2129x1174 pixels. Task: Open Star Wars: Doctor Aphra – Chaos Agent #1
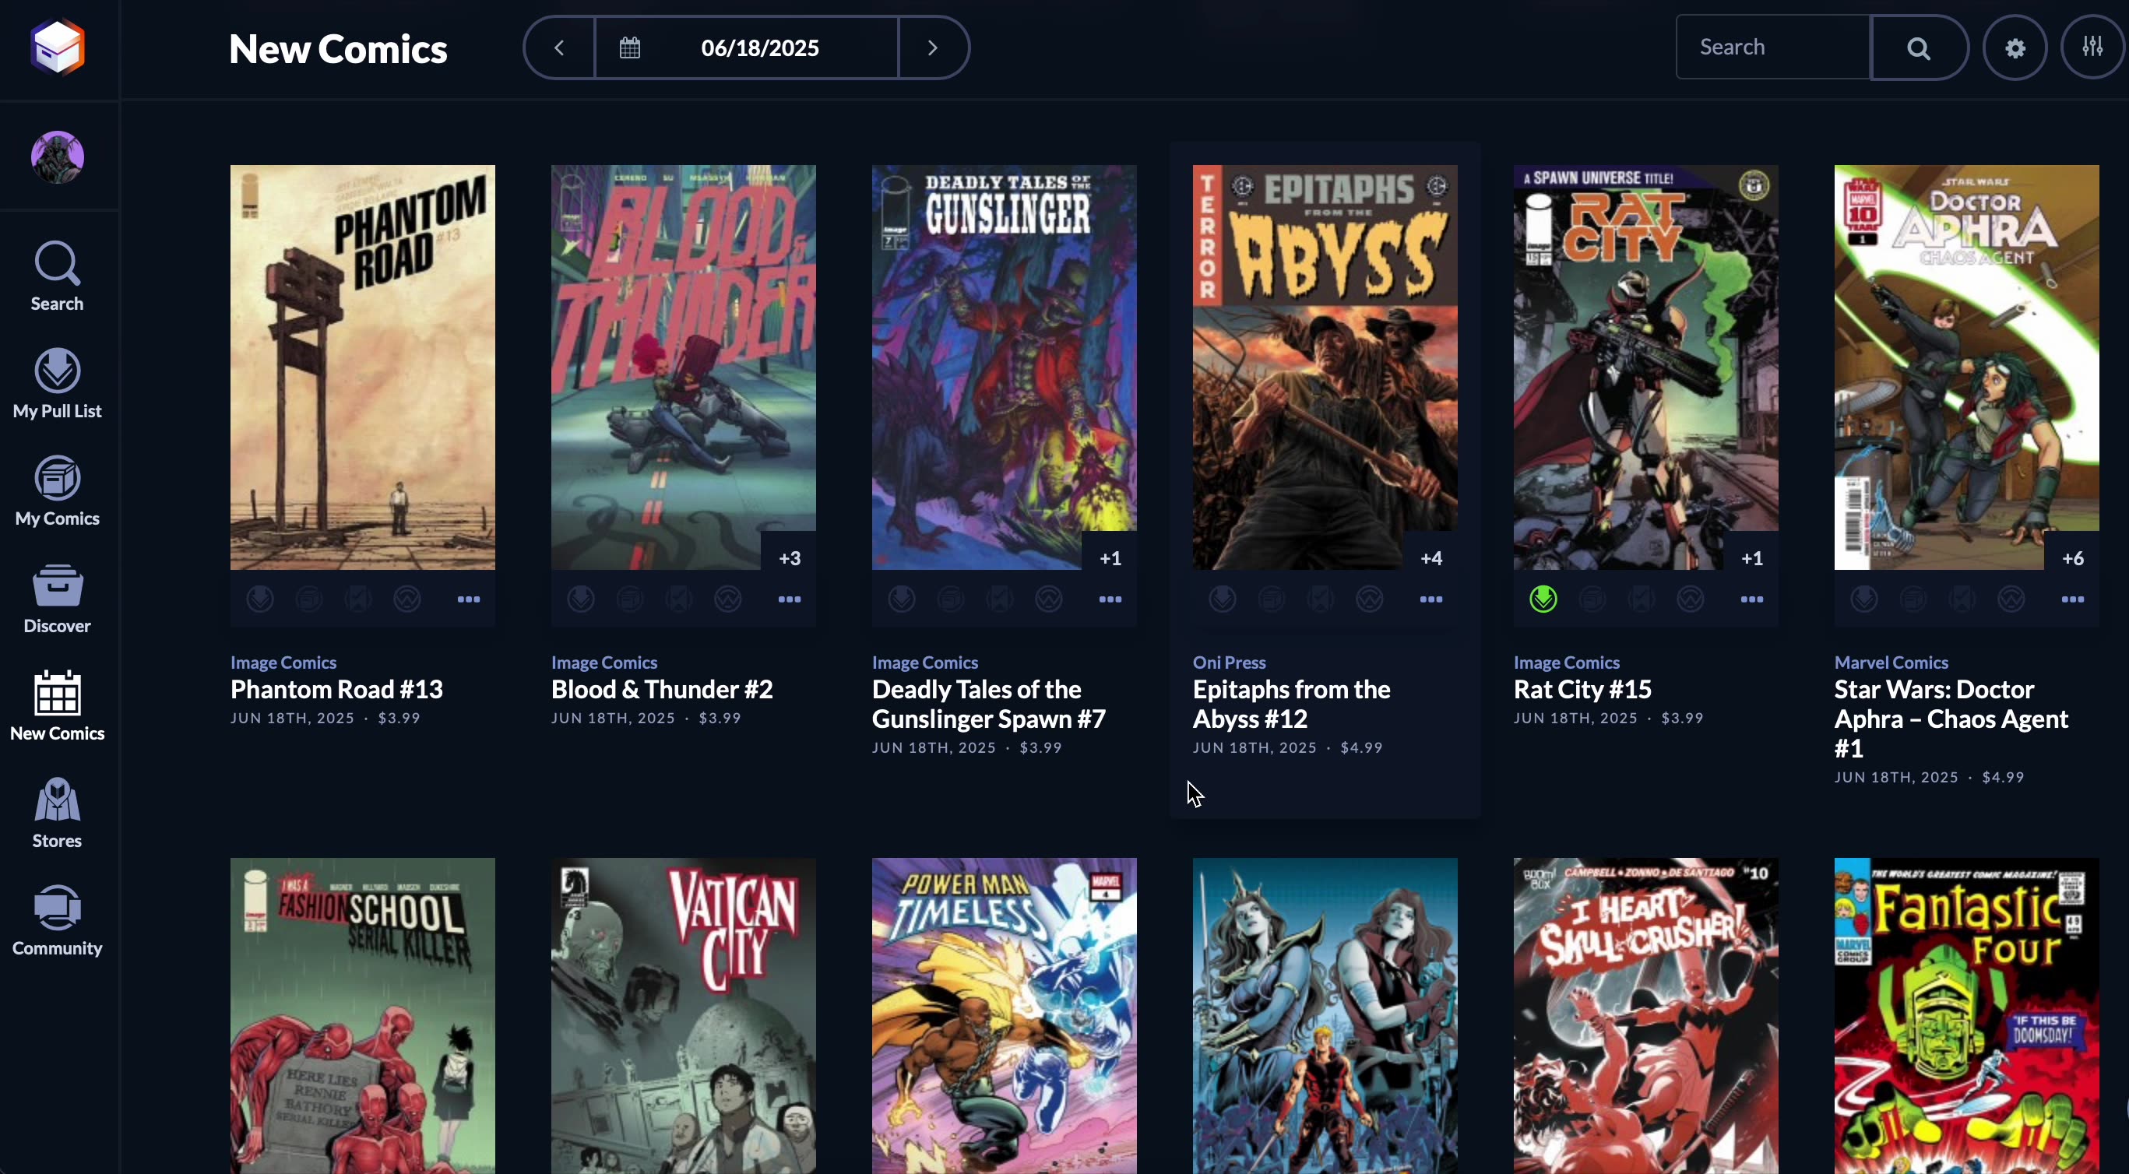pos(1951,718)
